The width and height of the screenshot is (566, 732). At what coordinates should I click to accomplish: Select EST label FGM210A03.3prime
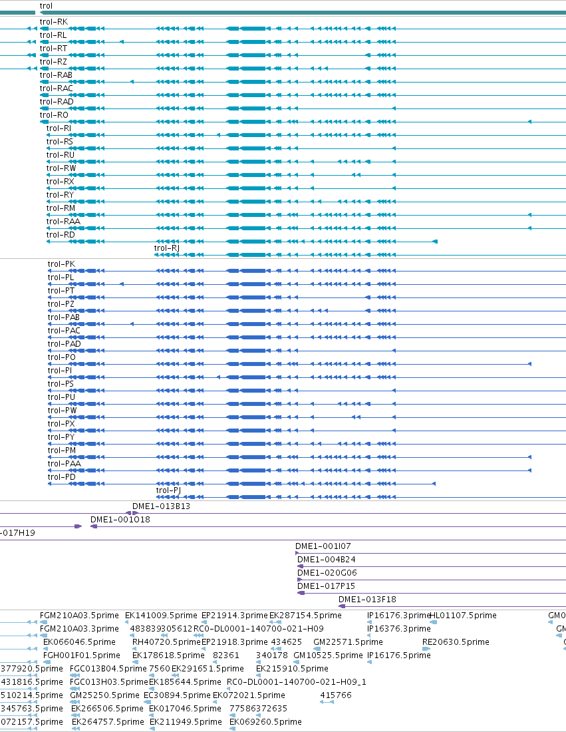click(x=79, y=629)
